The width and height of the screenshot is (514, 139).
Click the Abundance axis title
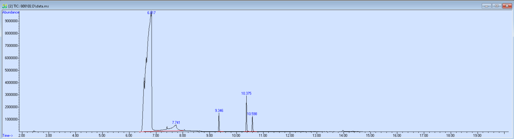11,12
